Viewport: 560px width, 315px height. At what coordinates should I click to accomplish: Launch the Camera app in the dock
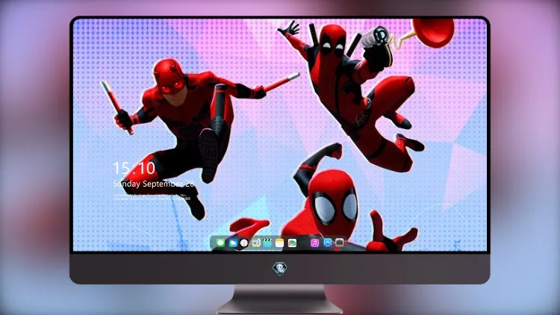[339, 243]
